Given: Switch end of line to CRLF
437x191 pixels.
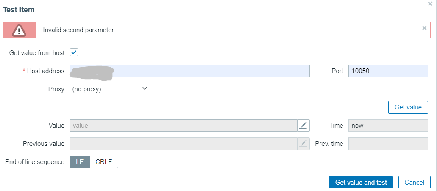Looking at the screenshot, I should click(x=104, y=162).
